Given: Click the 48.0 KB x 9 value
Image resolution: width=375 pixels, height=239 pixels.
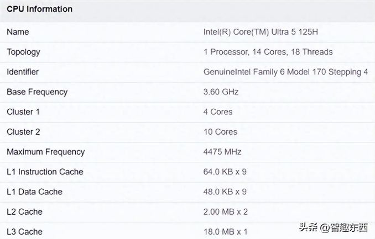Looking at the screenshot, I should pyautogui.click(x=225, y=192).
